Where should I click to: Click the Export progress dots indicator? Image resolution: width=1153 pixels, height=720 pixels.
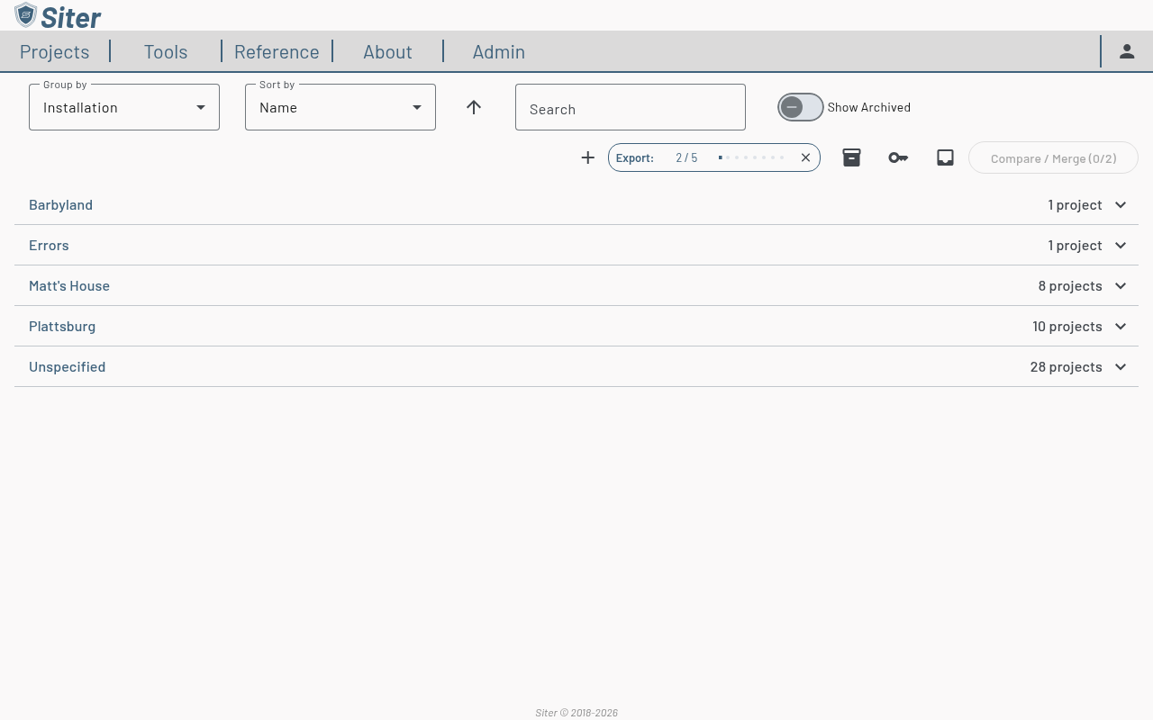click(751, 157)
